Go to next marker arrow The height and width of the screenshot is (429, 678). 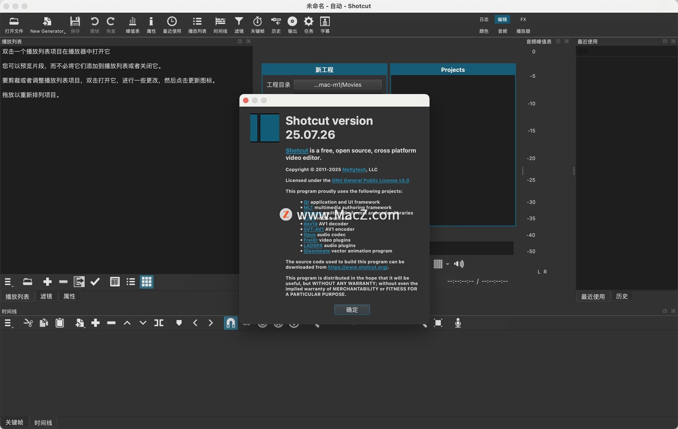[211, 323]
